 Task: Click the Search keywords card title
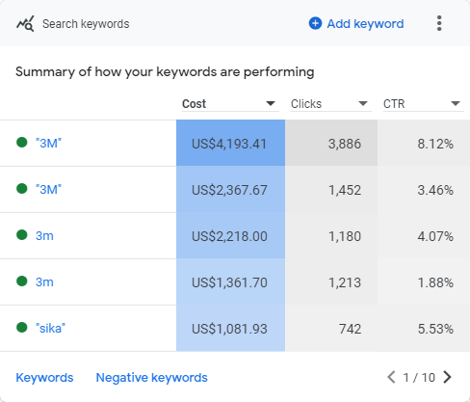(86, 24)
